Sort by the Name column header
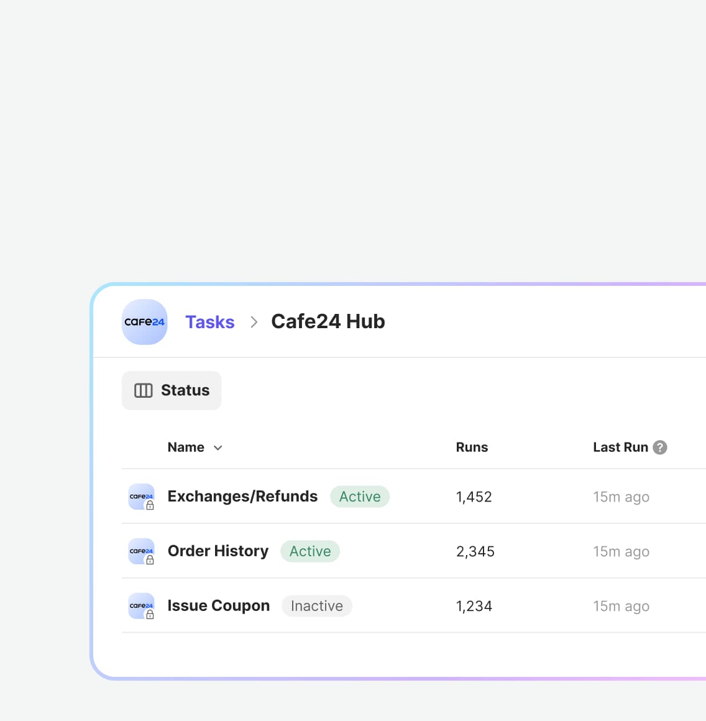Viewport: 706px width, 721px height. [186, 448]
